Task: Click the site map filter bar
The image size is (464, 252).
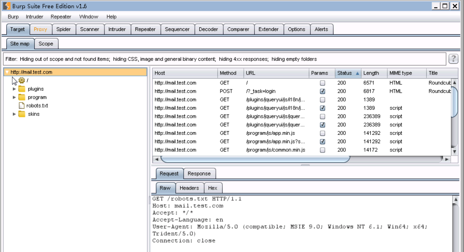Action: (225, 59)
